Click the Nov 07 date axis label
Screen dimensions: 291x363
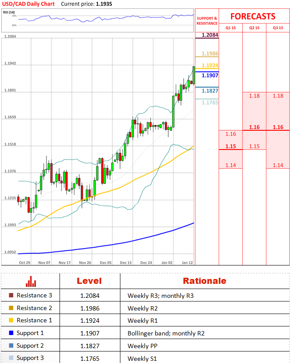(44, 262)
